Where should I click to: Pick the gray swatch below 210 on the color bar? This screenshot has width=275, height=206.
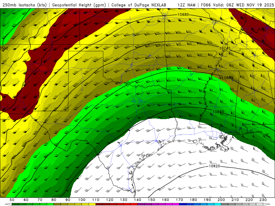tap(239, 204)
